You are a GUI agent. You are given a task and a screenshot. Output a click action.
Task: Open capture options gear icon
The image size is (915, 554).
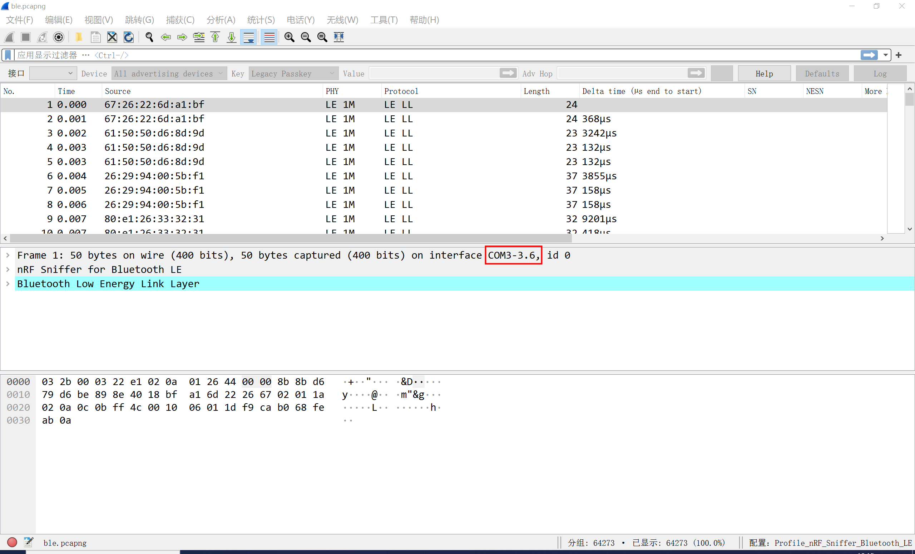pyautogui.click(x=59, y=37)
